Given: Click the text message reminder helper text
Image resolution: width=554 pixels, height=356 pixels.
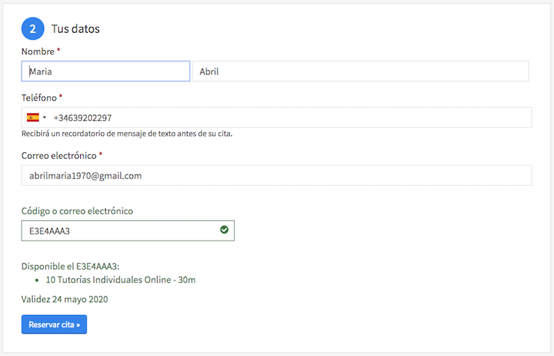Looking at the screenshot, I should [x=126, y=133].
